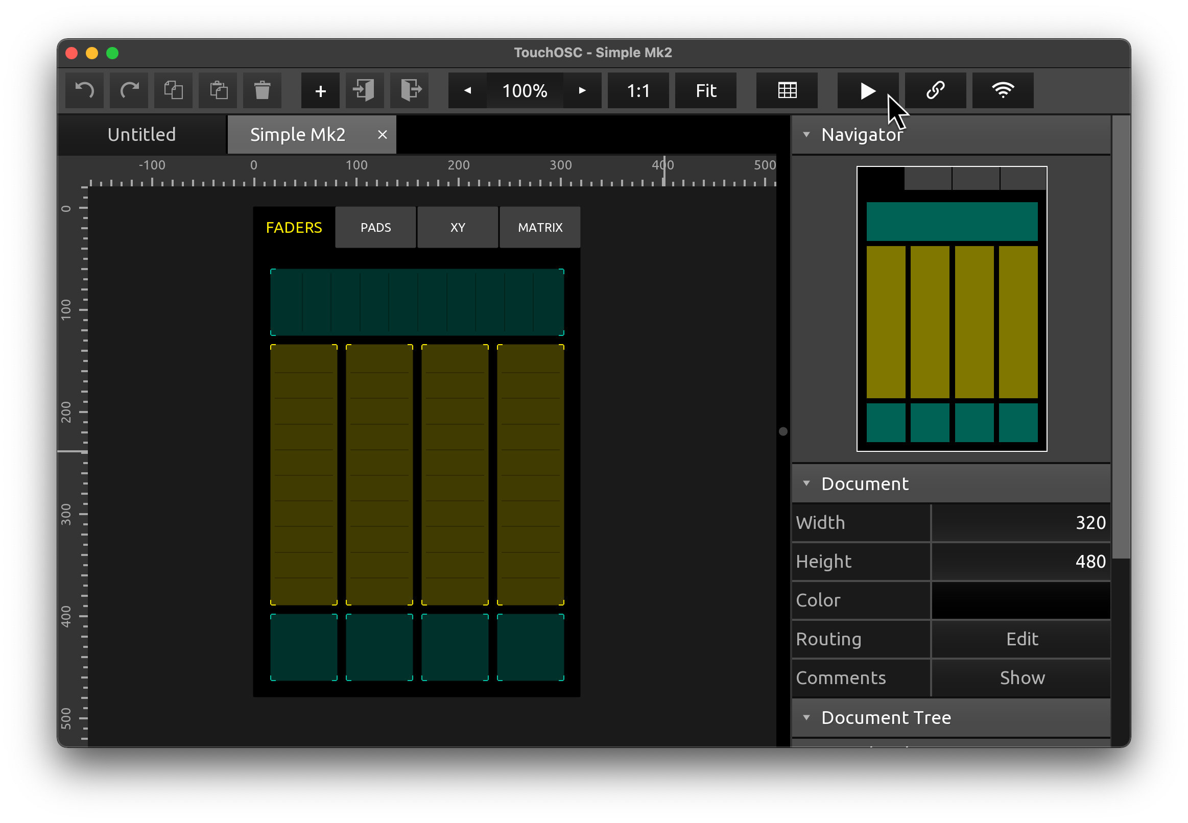The width and height of the screenshot is (1188, 823).
Task: Select the third teal button at bottom
Action: (x=455, y=648)
